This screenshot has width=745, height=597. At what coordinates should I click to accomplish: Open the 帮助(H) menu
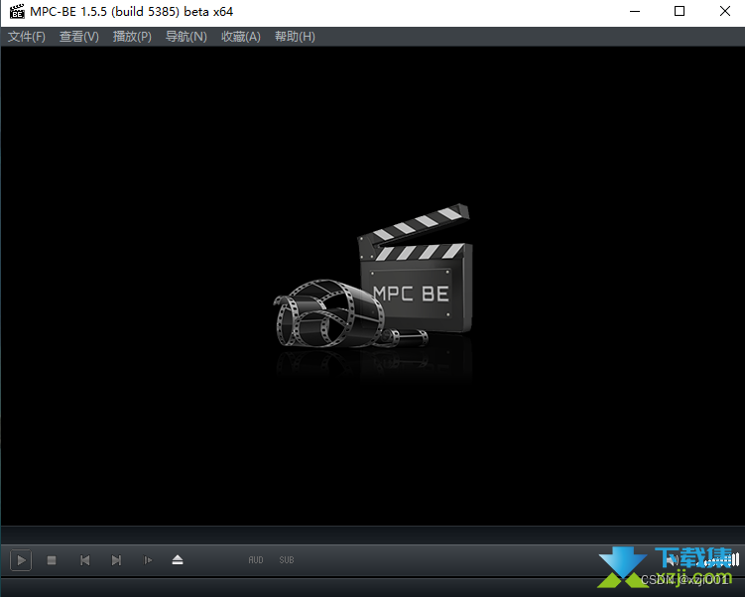[x=295, y=37]
